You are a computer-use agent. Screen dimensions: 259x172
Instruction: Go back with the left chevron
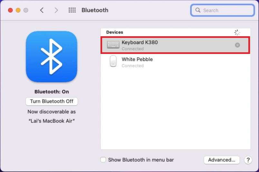tap(42, 10)
